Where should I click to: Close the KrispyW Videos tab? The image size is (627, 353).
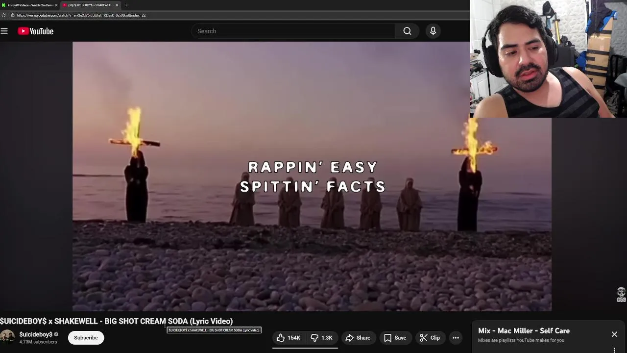[56, 5]
